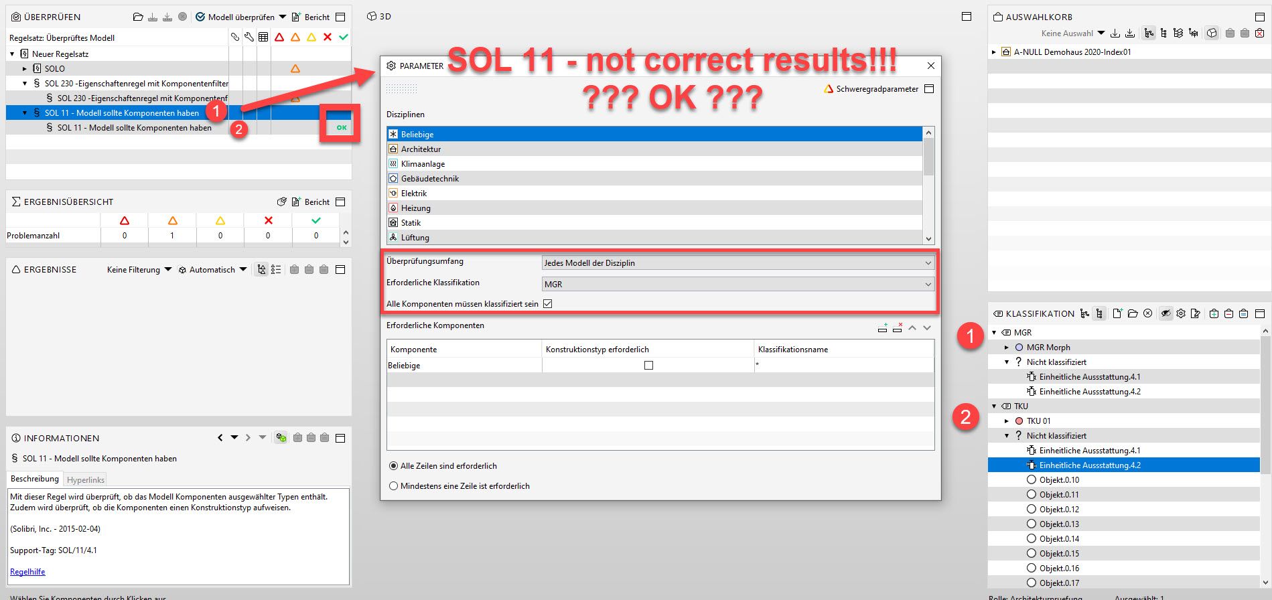This screenshot has height=600, width=1272.
Task: Click the table grid column header icon
Action: coord(263,37)
